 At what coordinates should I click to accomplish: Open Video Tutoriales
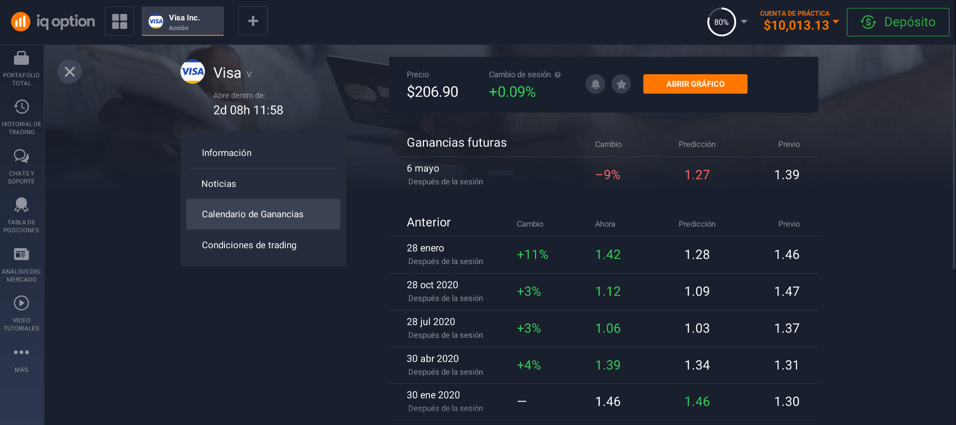pos(21,313)
